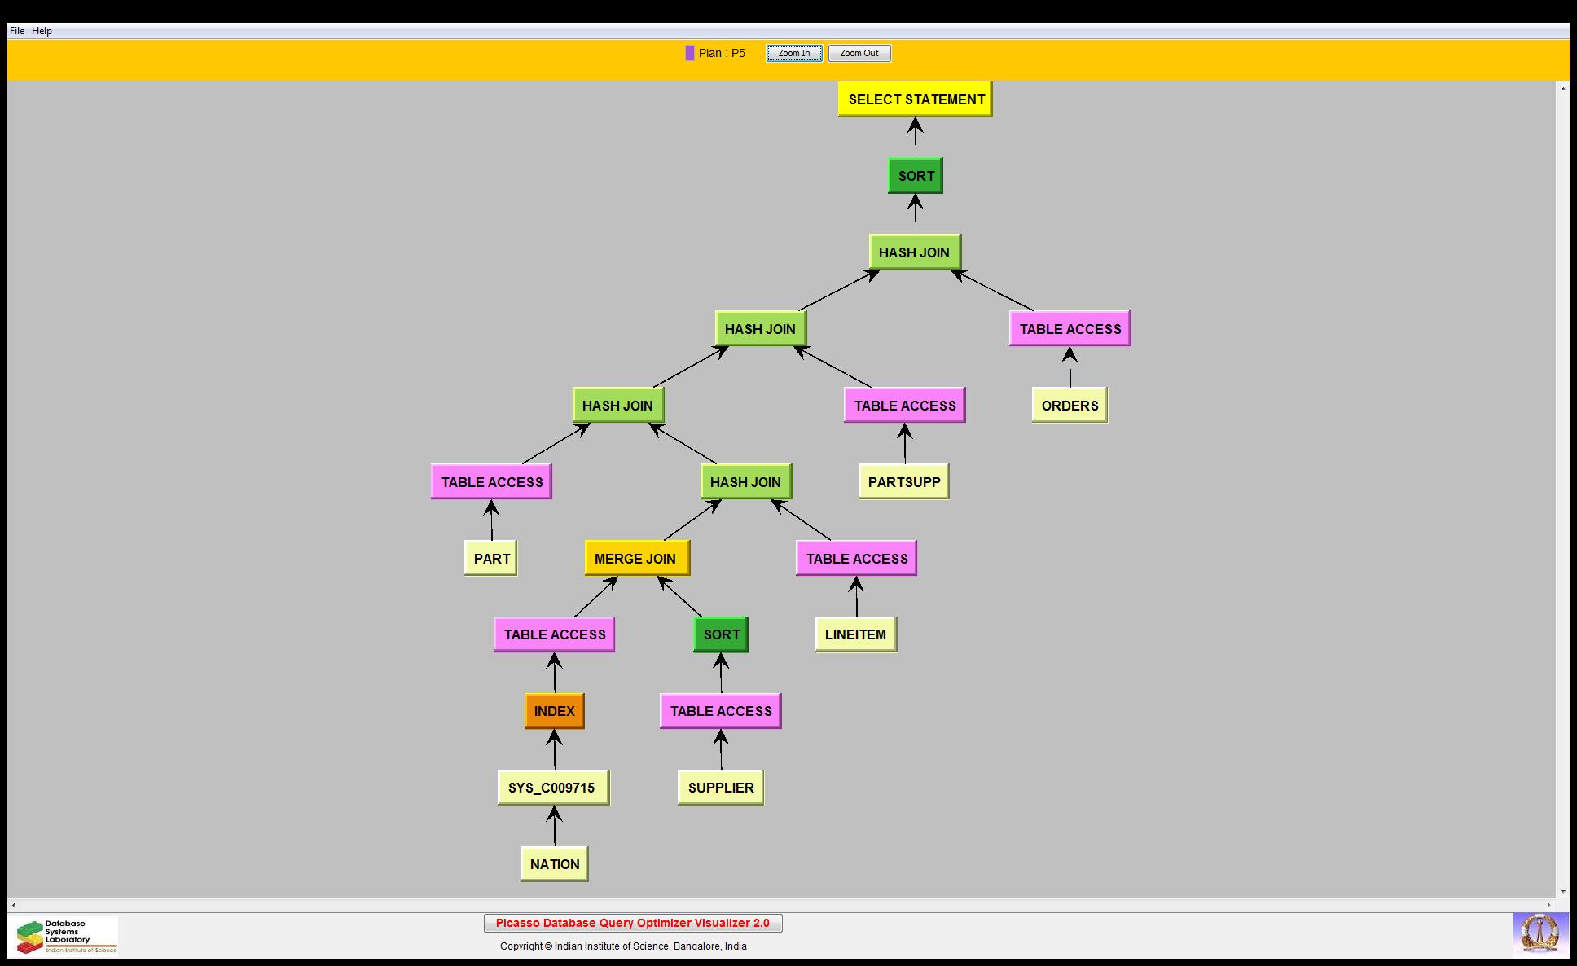Select the topmost SORT node

(x=915, y=176)
